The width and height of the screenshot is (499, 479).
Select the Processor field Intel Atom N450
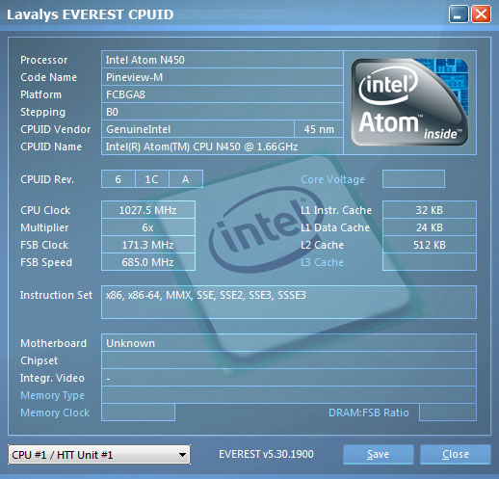pos(223,60)
